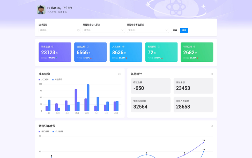Click the blue 搜索 search button
The height and width of the screenshot is (158, 252).
[184, 30]
